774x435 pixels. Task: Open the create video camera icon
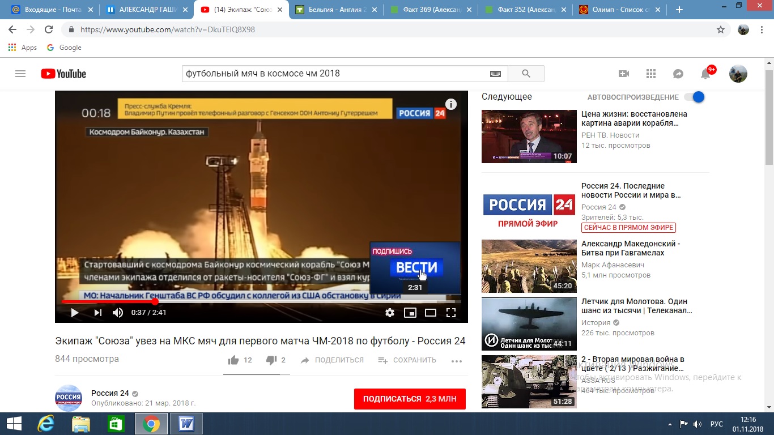tap(624, 74)
